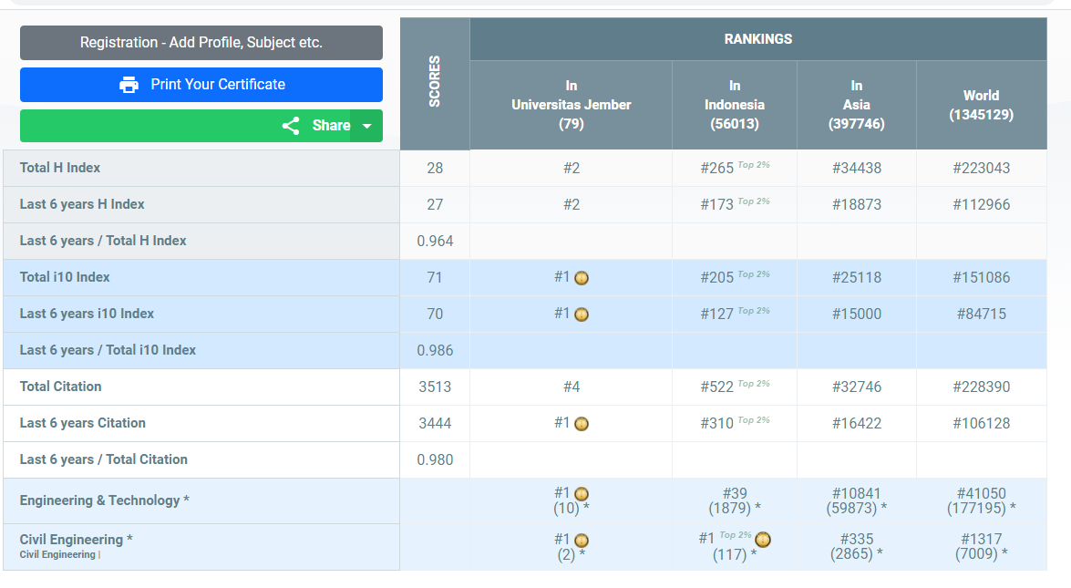Click the Civil Engineering subject sublabel
This screenshot has width=1071, height=588.
pyautogui.click(x=58, y=555)
